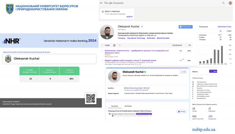Open the second article title about IT resources

(x=130, y=60)
